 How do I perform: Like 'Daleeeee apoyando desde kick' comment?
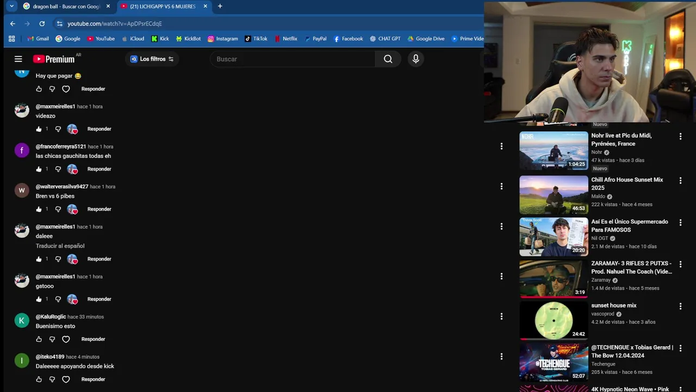39,379
